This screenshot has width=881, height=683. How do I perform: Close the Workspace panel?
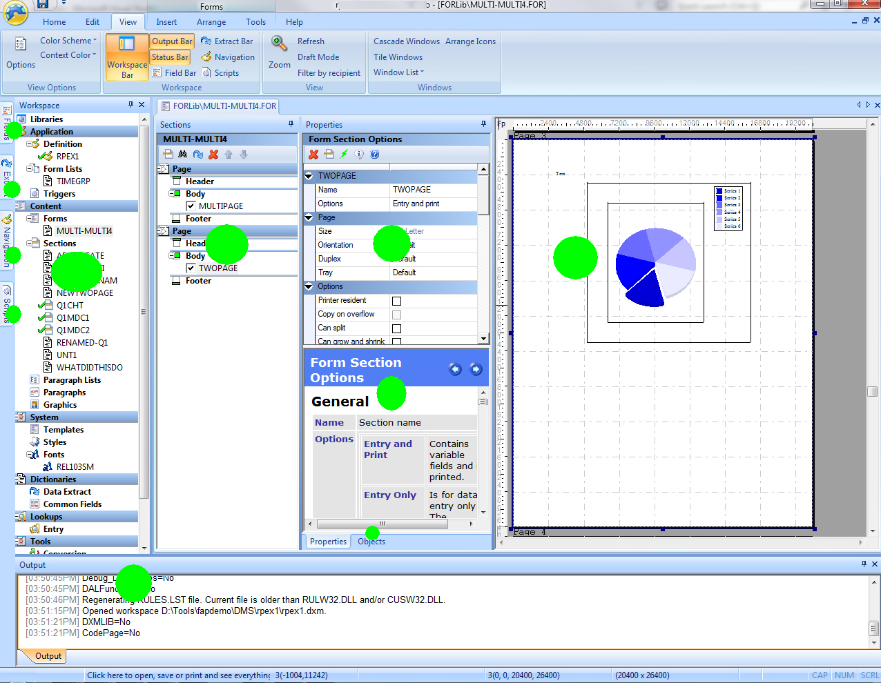[x=142, y=105]
